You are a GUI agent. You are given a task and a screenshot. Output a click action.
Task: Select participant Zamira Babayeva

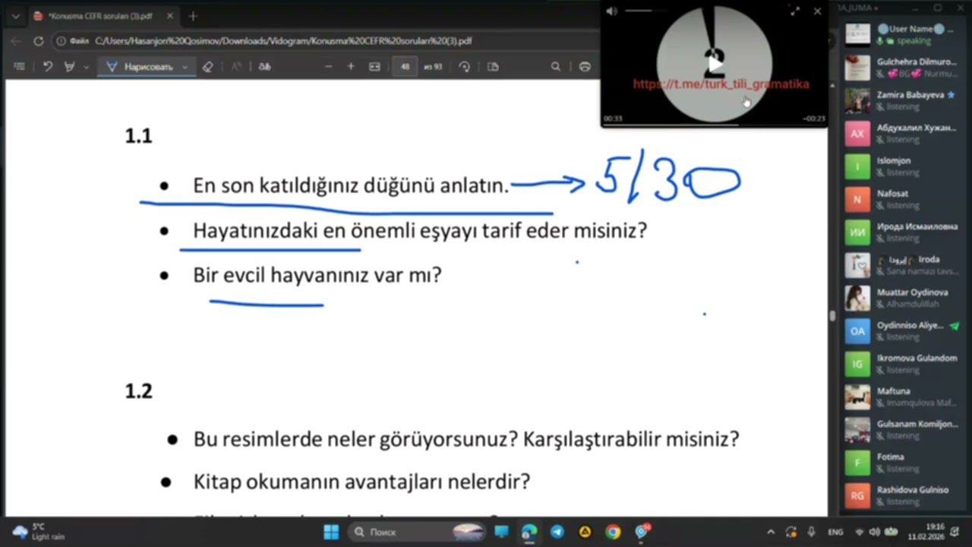pyautogui.click(x=901, y=100)
